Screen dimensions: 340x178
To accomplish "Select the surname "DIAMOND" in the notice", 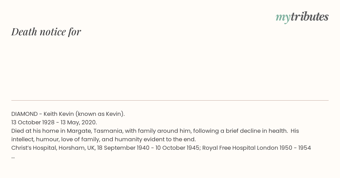I will pyautogui.click(x=24, y=114).
